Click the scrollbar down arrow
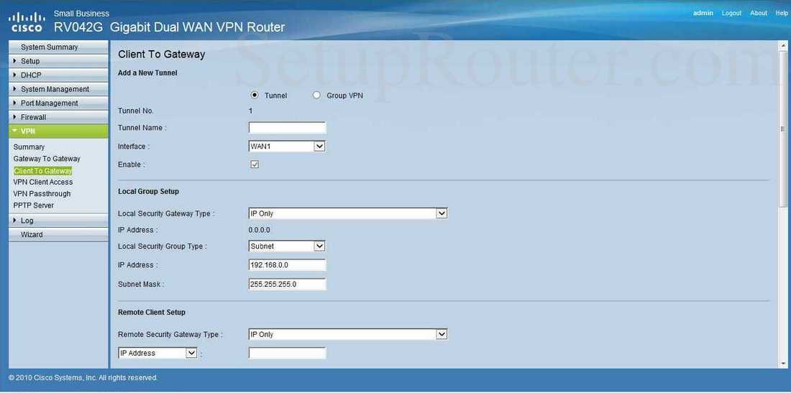Viewport: 791px width, 393px height. [783, 364]
